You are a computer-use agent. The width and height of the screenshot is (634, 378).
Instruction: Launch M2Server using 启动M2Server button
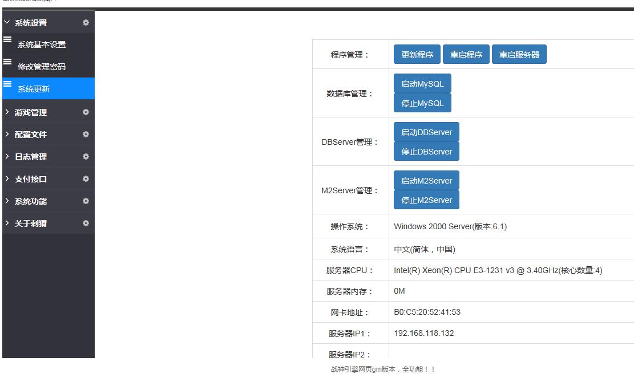[426, 181]
